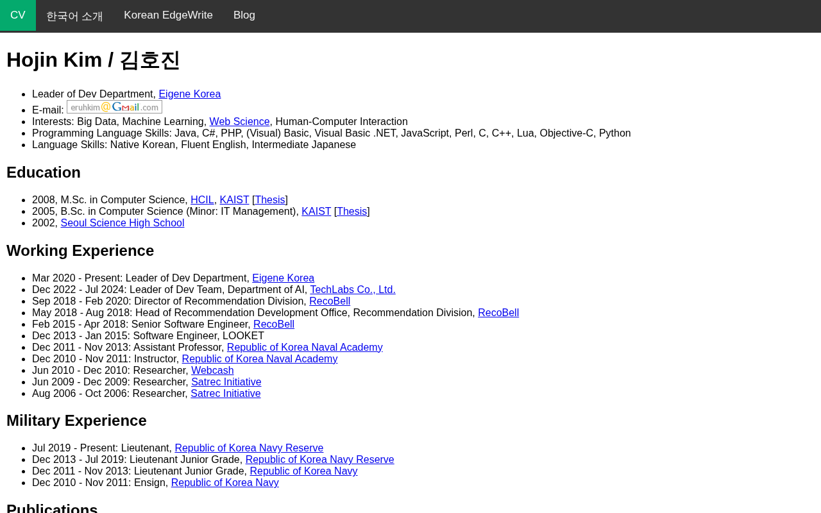Click the "Interests: Big Data, Machine Learning" text

click(119, 122)
